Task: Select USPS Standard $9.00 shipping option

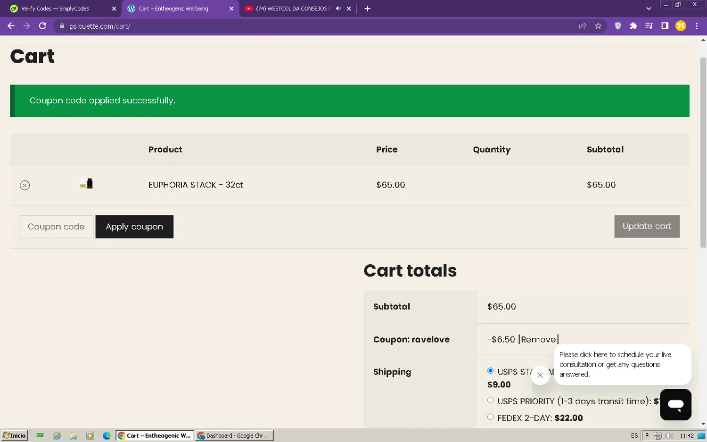Action: [x=491, y=371]
